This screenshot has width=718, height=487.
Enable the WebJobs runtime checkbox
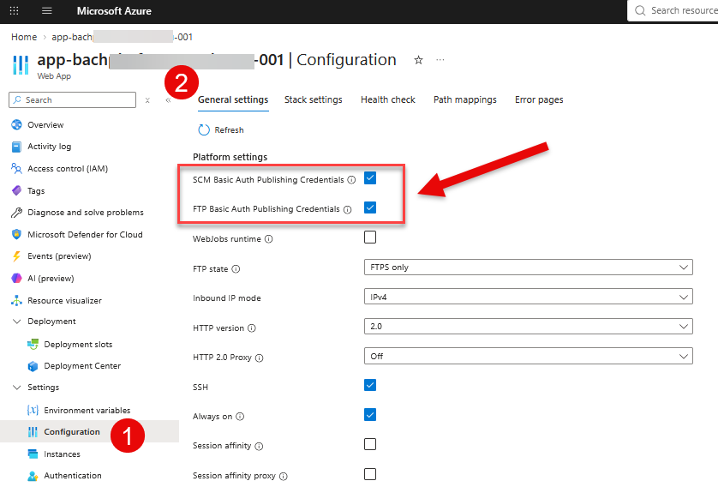(370, 237)
